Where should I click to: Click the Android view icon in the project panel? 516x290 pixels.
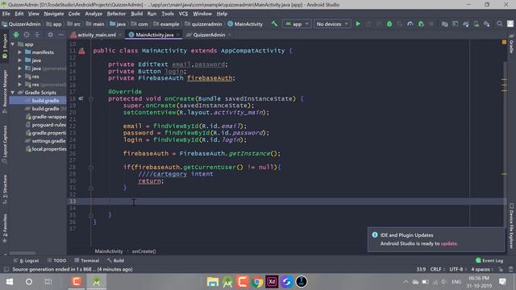point(16,35)
